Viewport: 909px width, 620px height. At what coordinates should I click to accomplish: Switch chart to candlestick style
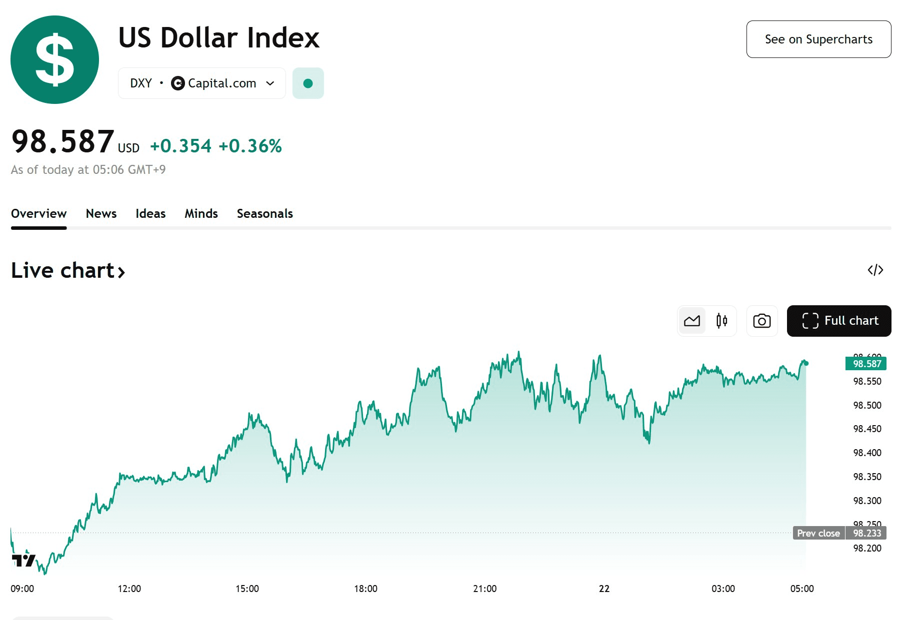pos(721,321)
